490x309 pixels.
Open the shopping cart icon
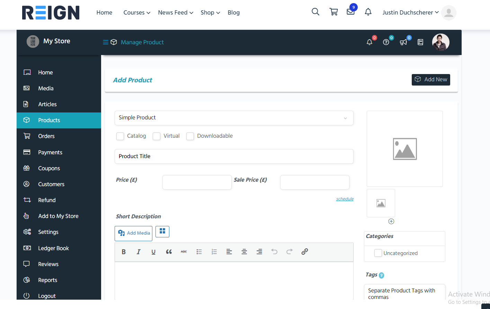coord(333,11)
